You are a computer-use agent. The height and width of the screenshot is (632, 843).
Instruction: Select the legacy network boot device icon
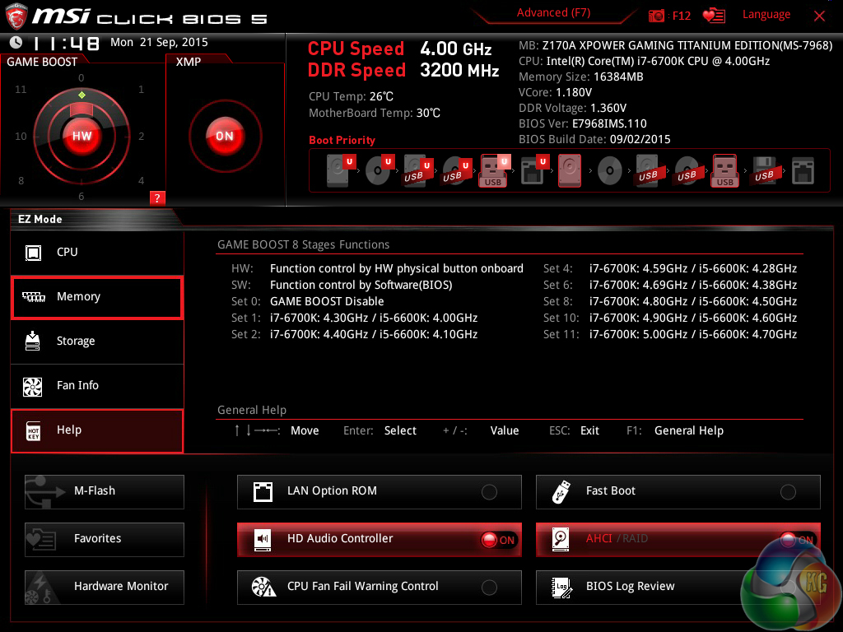(803, 171)
